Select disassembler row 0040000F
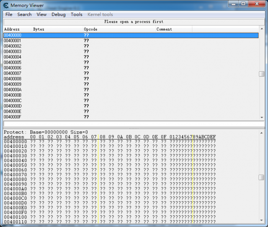 131,117
